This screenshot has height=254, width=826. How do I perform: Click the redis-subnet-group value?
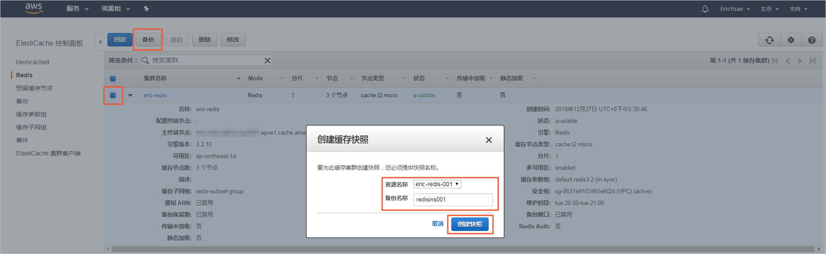point(220,191)
